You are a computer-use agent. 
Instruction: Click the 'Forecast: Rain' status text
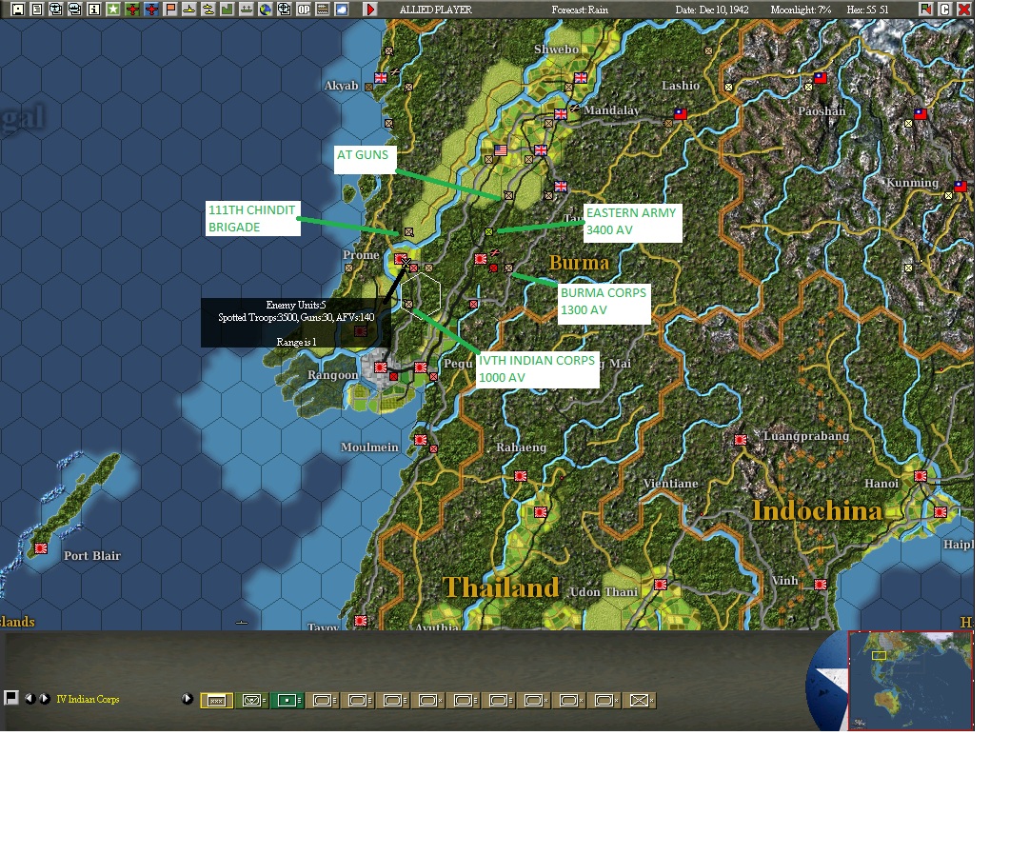[580, 10]
